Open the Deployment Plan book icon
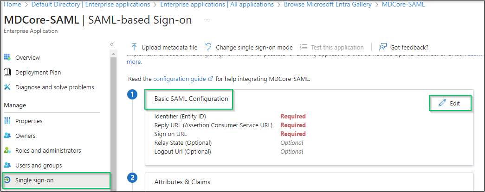This screenshot has width=485, height=192. 7,73
